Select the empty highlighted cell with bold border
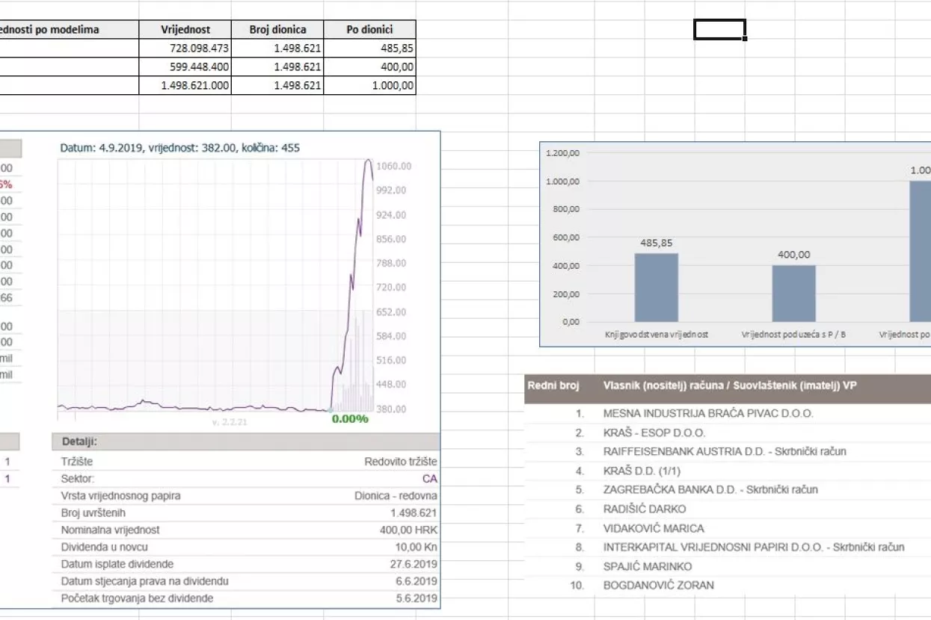The height and width of the screenshot is (620, 931). pos(719,29)
